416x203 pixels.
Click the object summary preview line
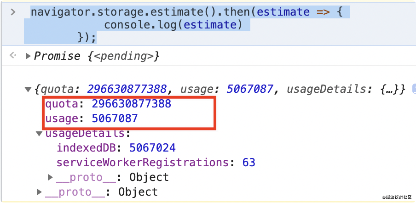click(x=221, y=89)
